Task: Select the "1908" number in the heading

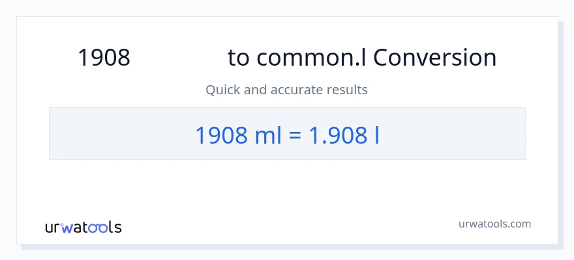Action: tap(104, 58)
